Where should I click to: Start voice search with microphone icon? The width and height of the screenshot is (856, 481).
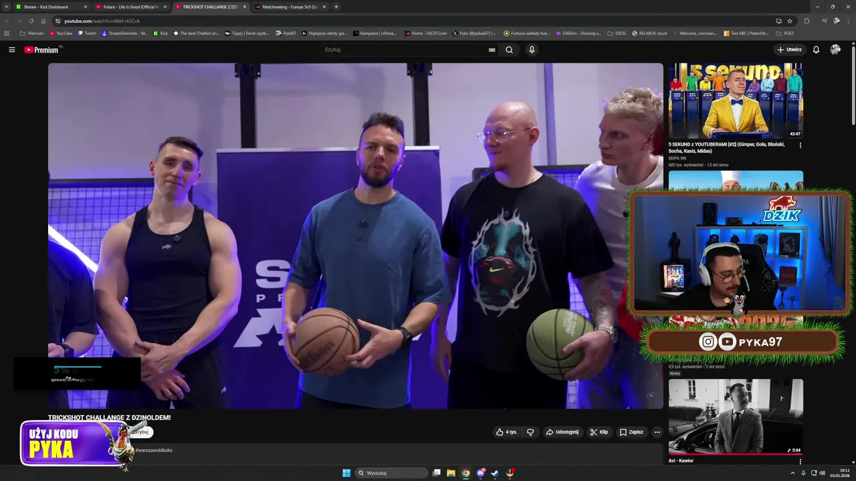click(x=532, y=49)
